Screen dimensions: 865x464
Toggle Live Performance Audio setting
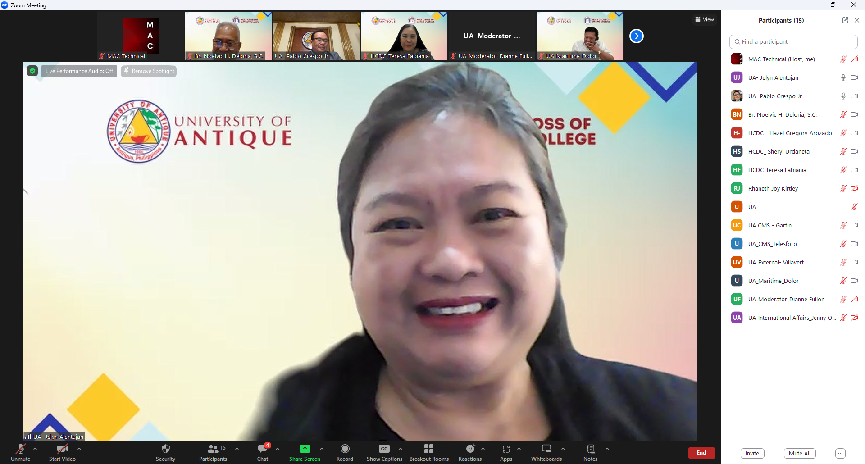[x=79, y=71]
